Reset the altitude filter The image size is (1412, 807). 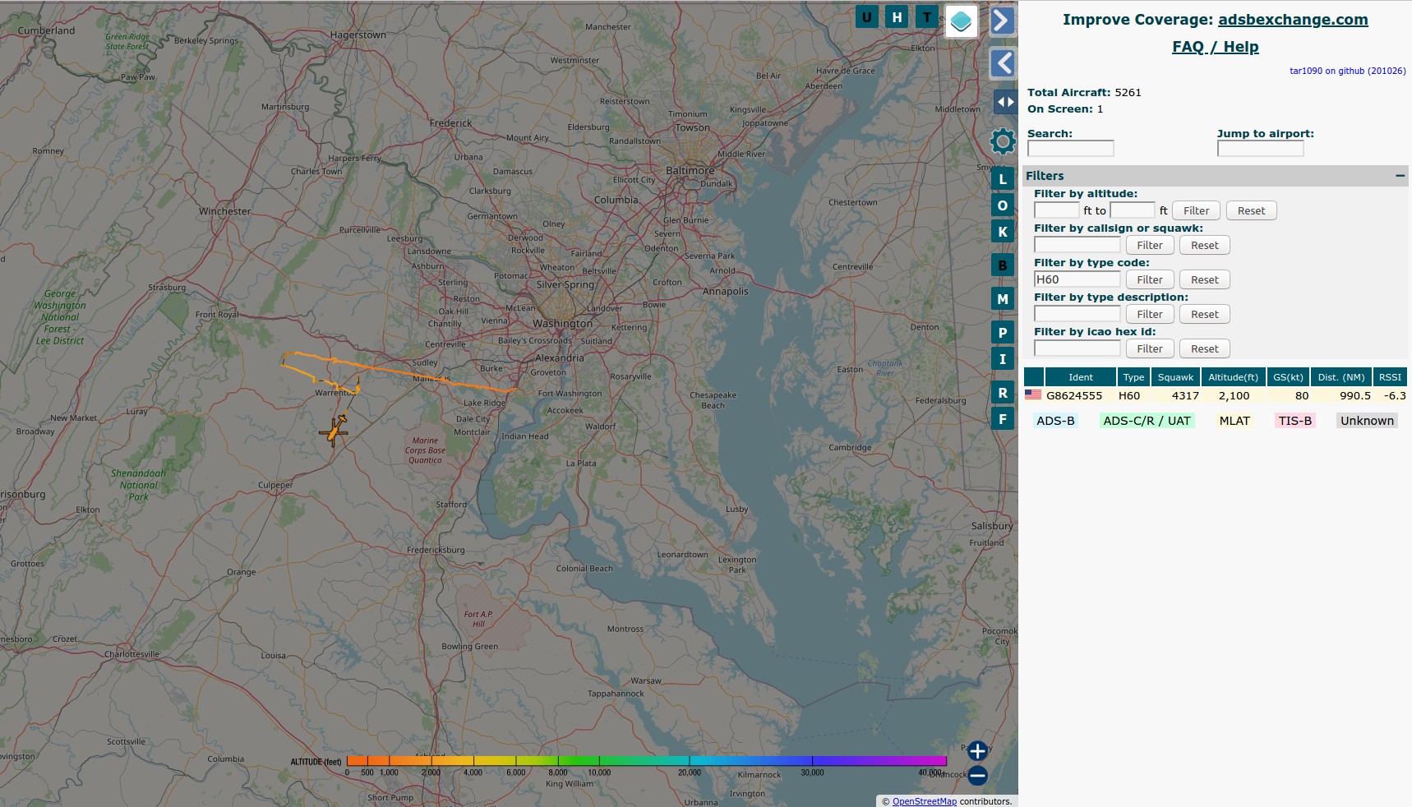1251,210
